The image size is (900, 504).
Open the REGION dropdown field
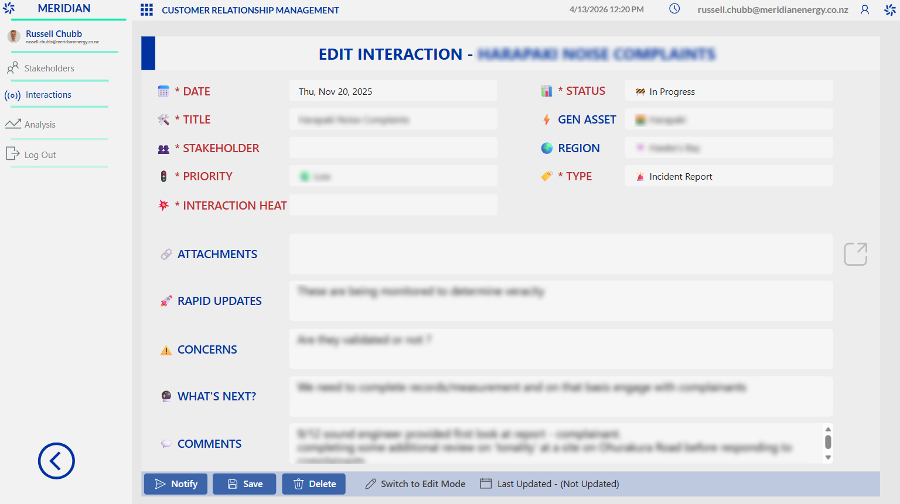pyautogui.click(x=729, y=148)
